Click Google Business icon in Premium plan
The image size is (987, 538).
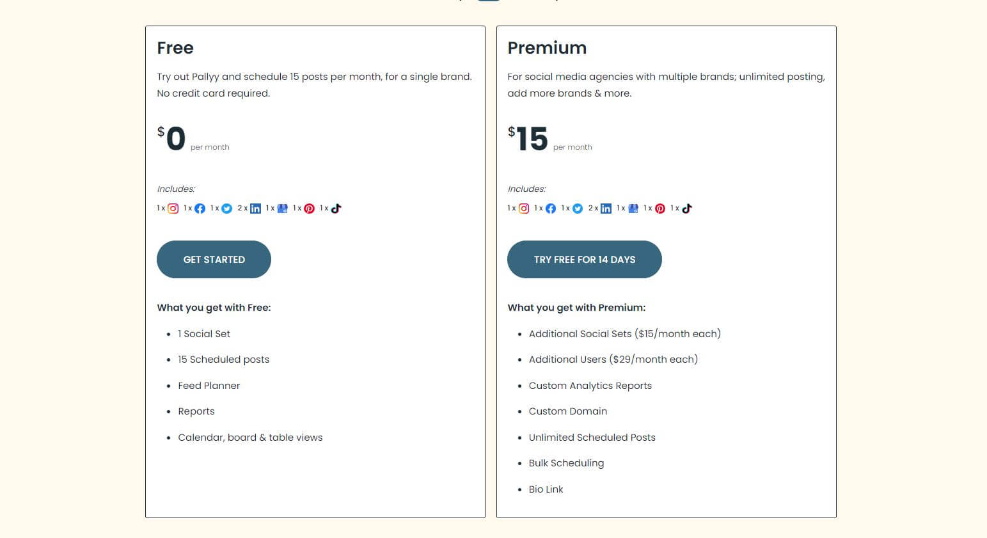coord(633,209)
